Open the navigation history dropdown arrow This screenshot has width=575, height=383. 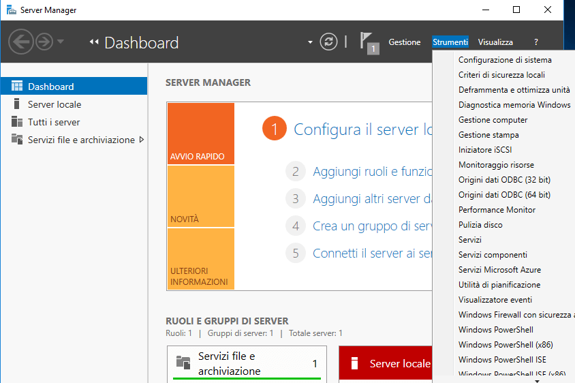[x=61, y=42]
